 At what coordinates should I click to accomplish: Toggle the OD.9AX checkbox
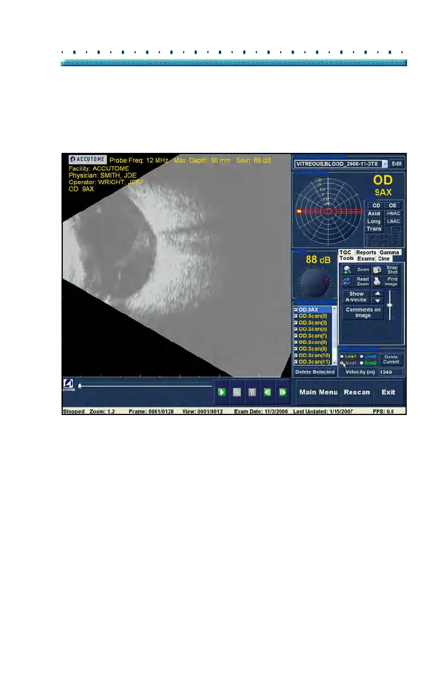click(x=296, y=310)
